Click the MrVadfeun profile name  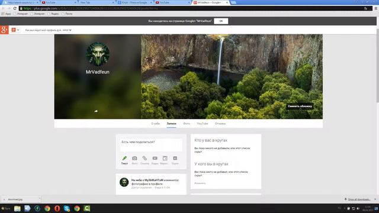coord(98,72)
